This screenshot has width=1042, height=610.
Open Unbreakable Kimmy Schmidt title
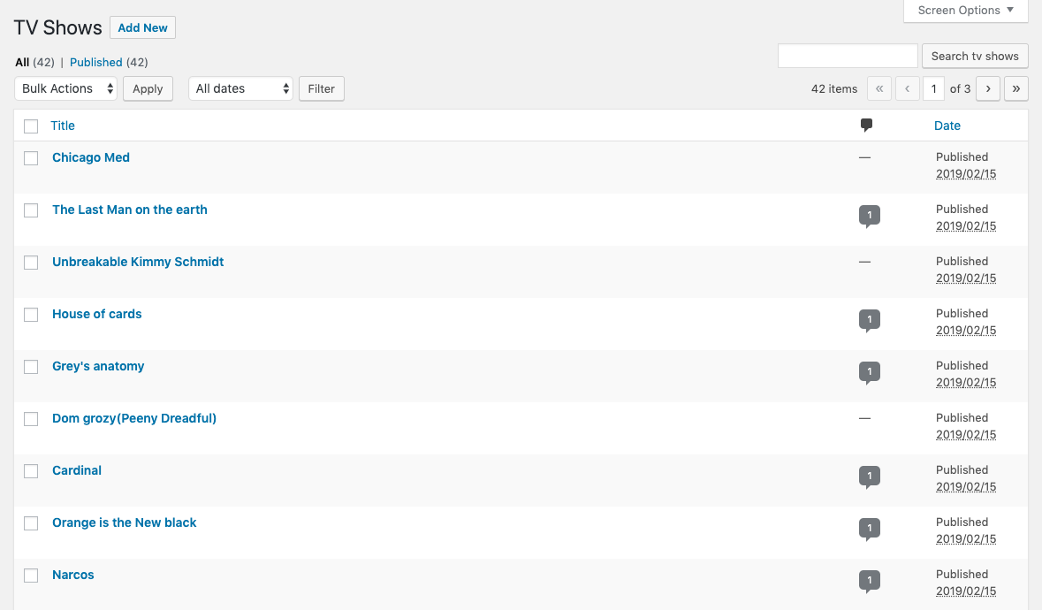138,262
